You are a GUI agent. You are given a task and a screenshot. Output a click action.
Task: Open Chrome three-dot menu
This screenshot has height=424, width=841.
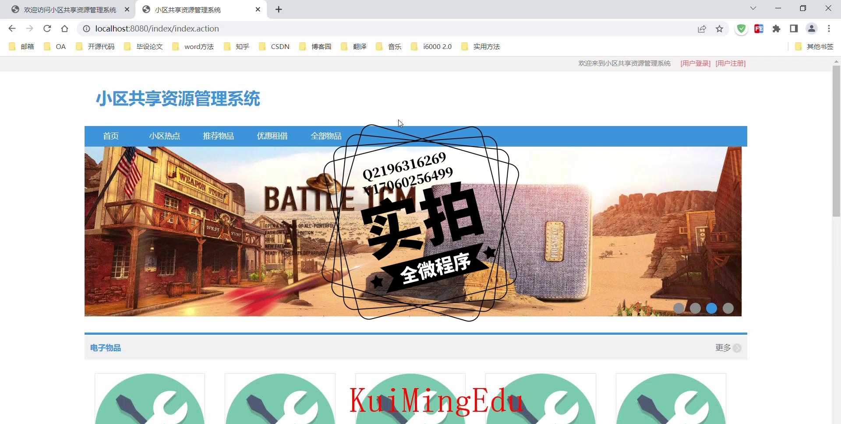pos(829,28)
